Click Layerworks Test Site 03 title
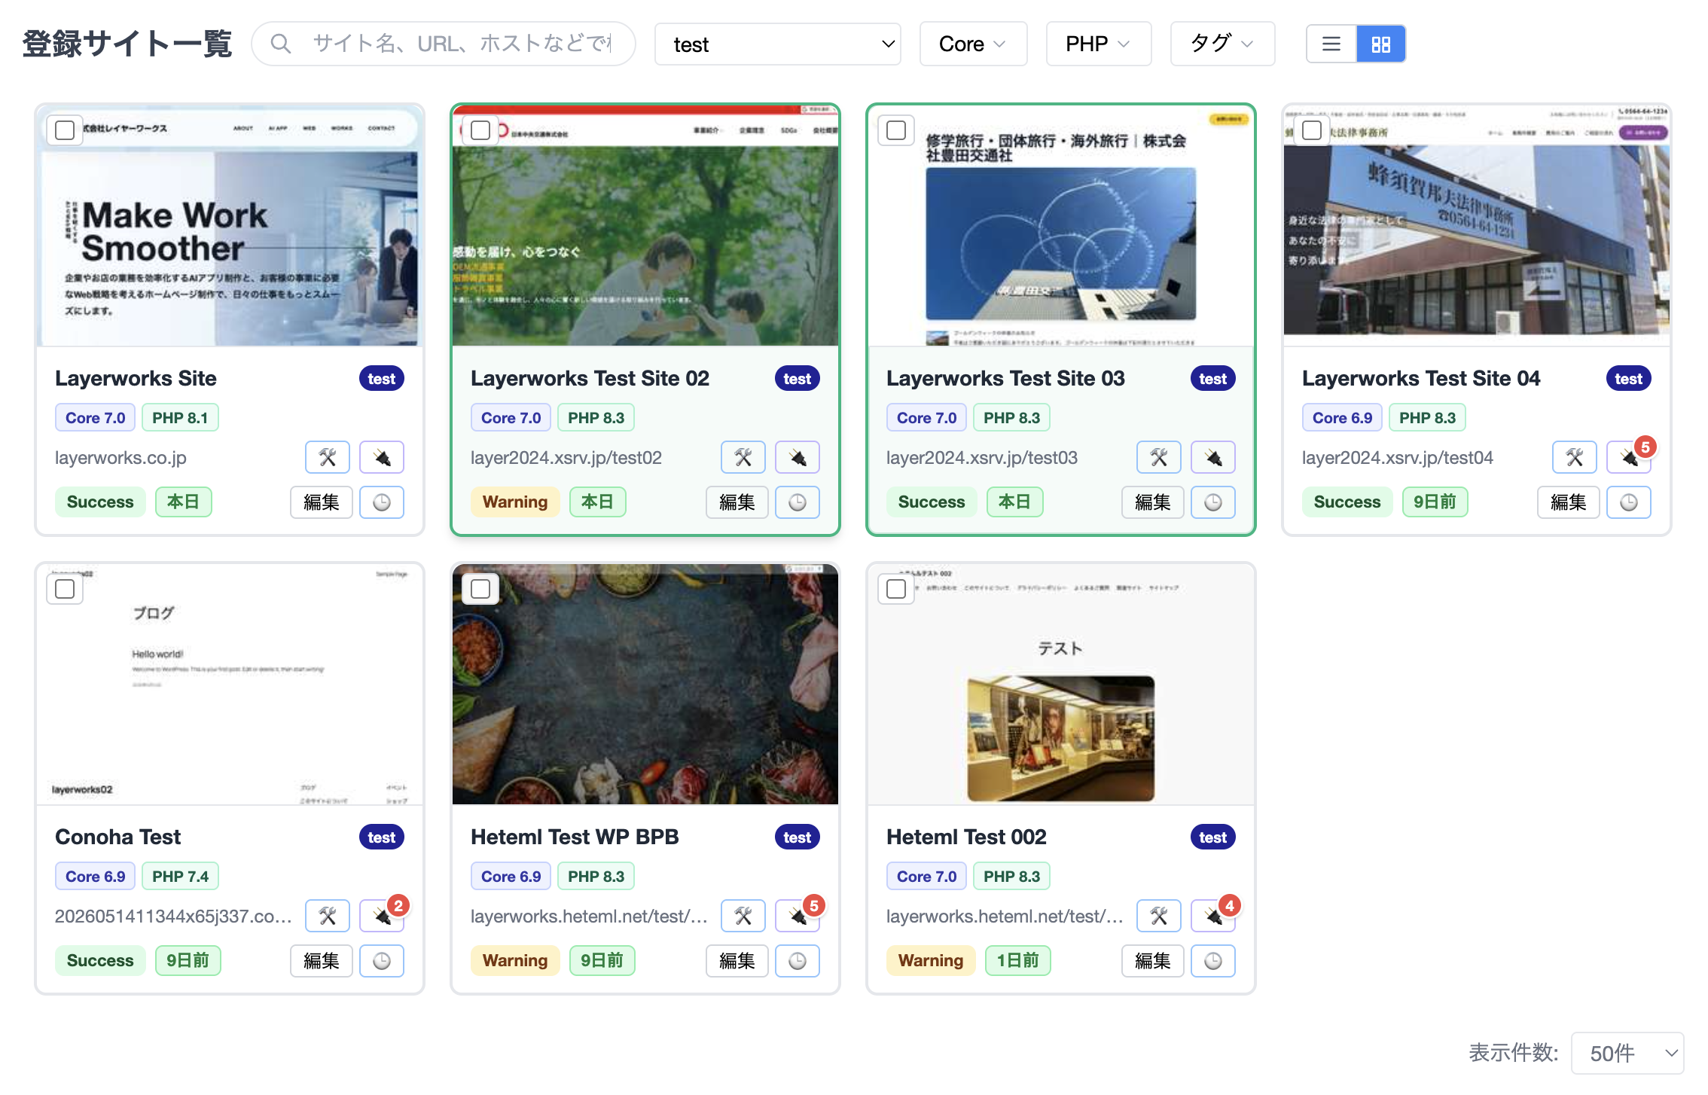Screen dimensions: 1708x1095 [x=1005, y=379]
